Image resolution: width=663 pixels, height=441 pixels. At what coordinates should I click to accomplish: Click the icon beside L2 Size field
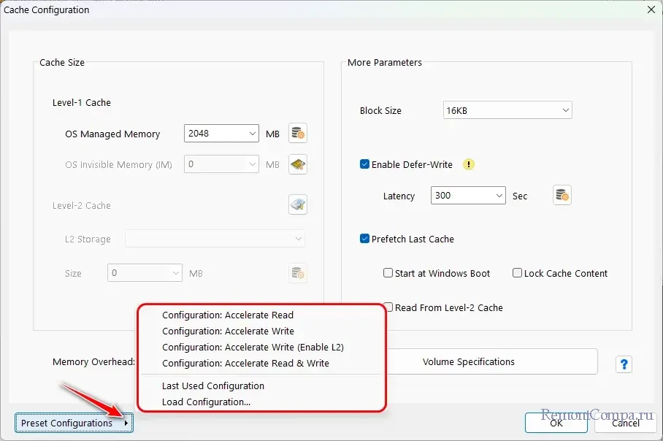(x=298, y=273)
